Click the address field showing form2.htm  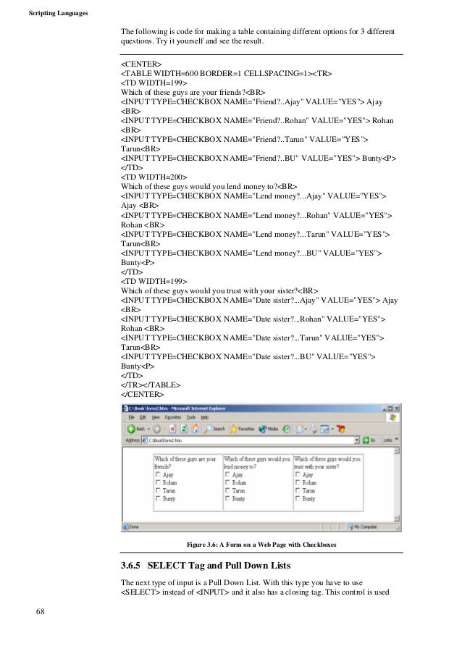pos(251,440)
